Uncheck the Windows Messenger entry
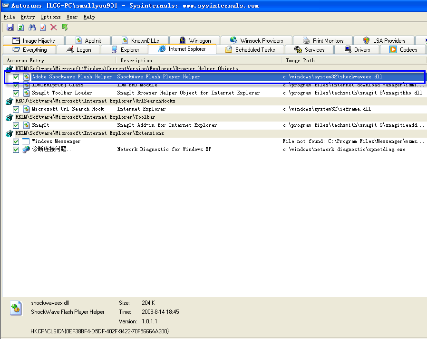Viewport: 427px width, 339px height. 16,141
